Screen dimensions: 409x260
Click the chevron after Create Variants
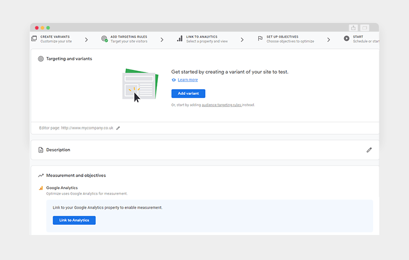tap(86, 40)
